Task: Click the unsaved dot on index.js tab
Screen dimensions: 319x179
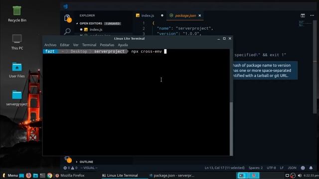Action: tap(162, 15)
